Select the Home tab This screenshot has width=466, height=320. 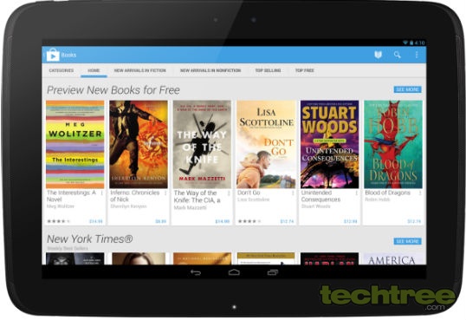94,70
